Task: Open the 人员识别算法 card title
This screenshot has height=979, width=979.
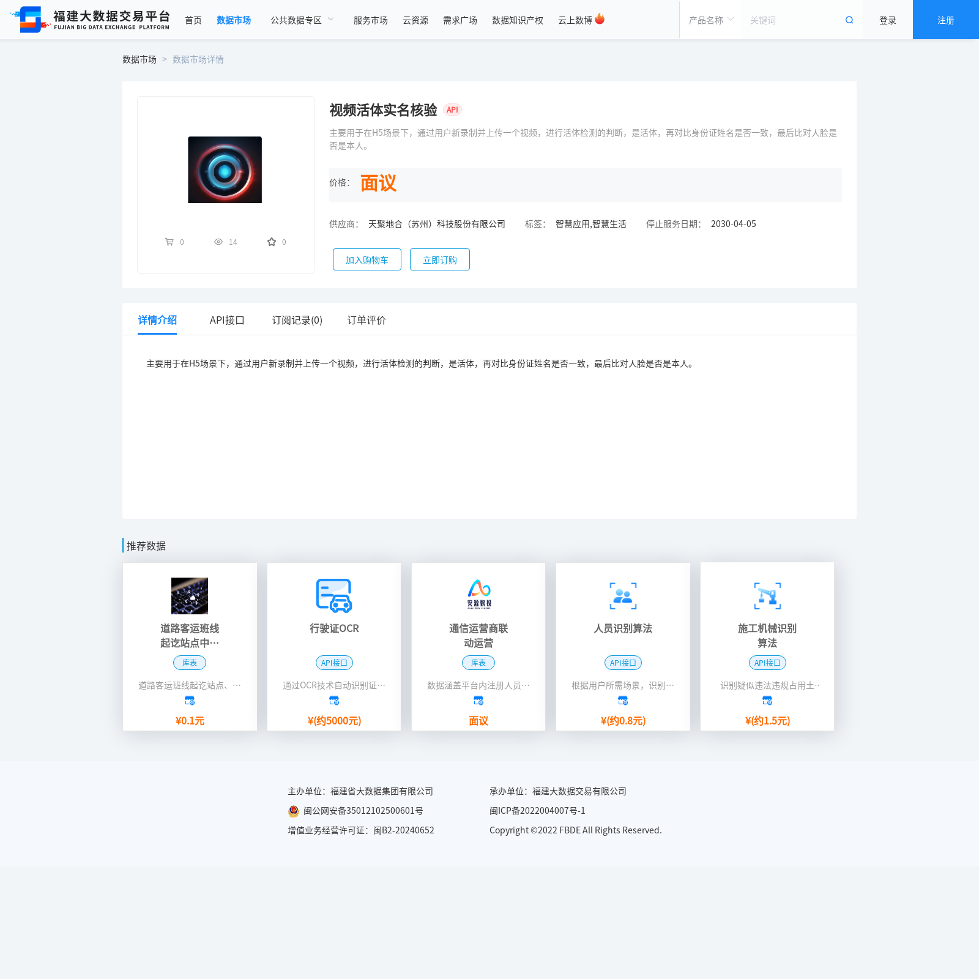Action: click(x=623, y=628)
